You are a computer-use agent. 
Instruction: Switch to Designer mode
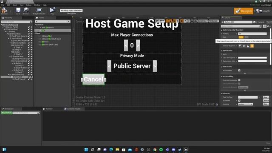(x=244, y=11)
